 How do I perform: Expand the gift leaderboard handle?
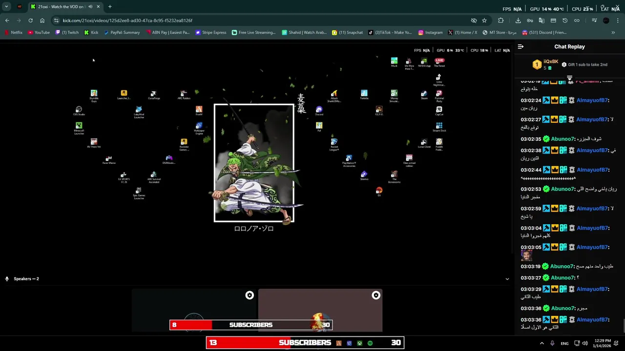pos(569,78)
